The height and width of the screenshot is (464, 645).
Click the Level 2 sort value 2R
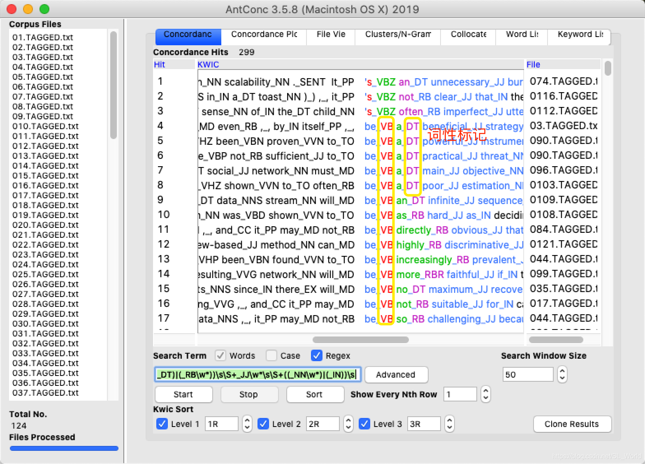pos(322,424)
